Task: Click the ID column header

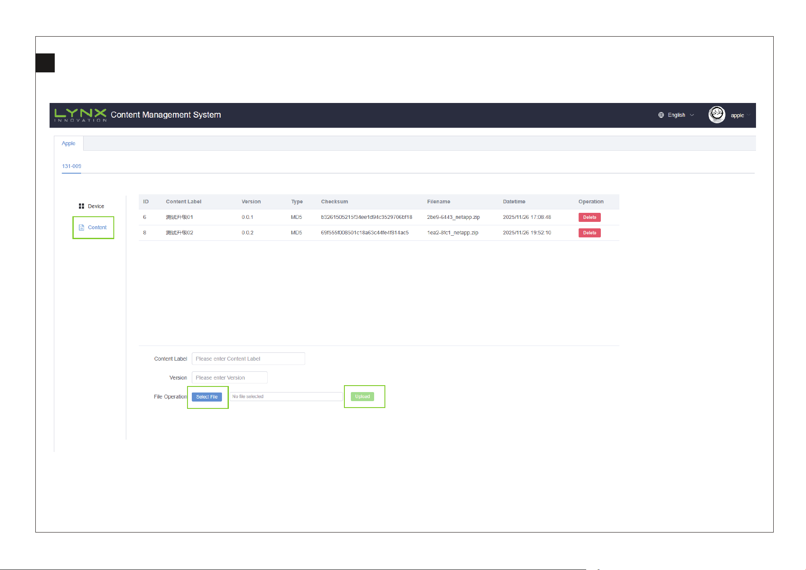Action: pos(146,202)
